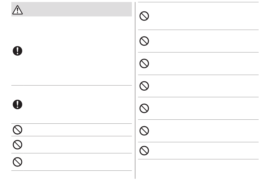Click fourth prohibition icon in right column
The image size is (270, 187).
[x=144, y=86]
